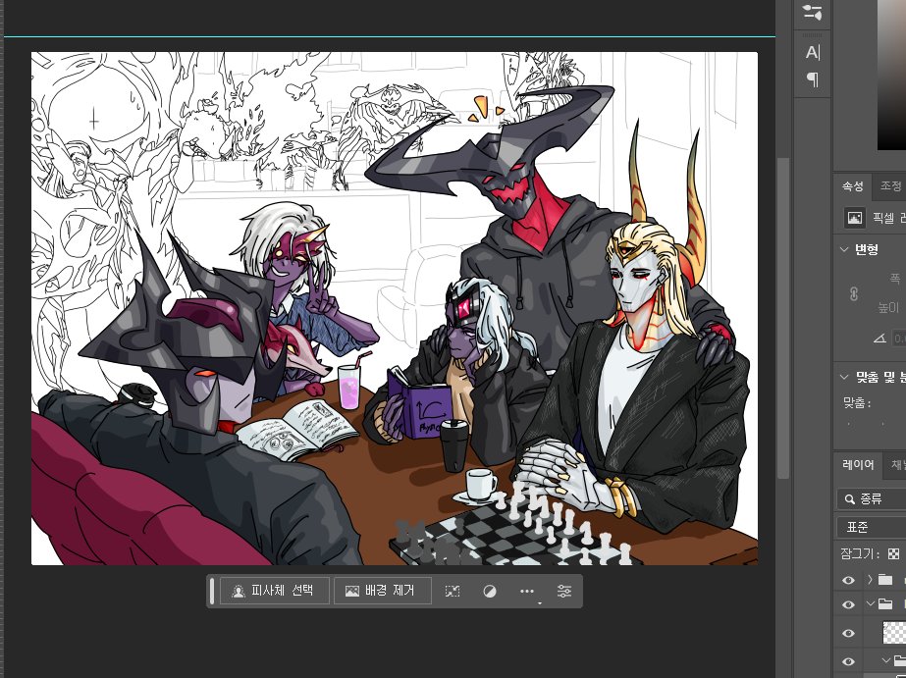906x678 pixels.
Task: Open the 표준 blend mode dropdown
Action: click(x=872, y=527)
